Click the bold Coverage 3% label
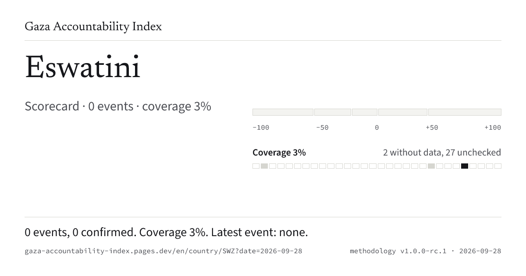Screen dimensions: 526x276 (x=279, y=152)
